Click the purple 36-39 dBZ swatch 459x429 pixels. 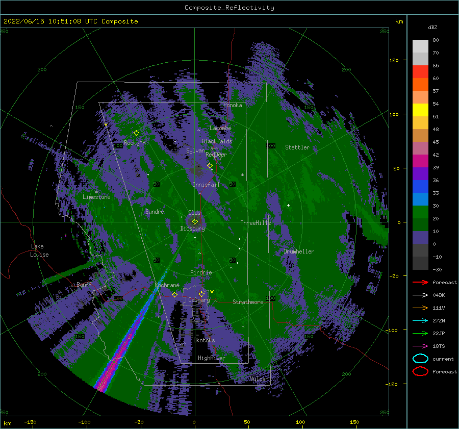420,173
